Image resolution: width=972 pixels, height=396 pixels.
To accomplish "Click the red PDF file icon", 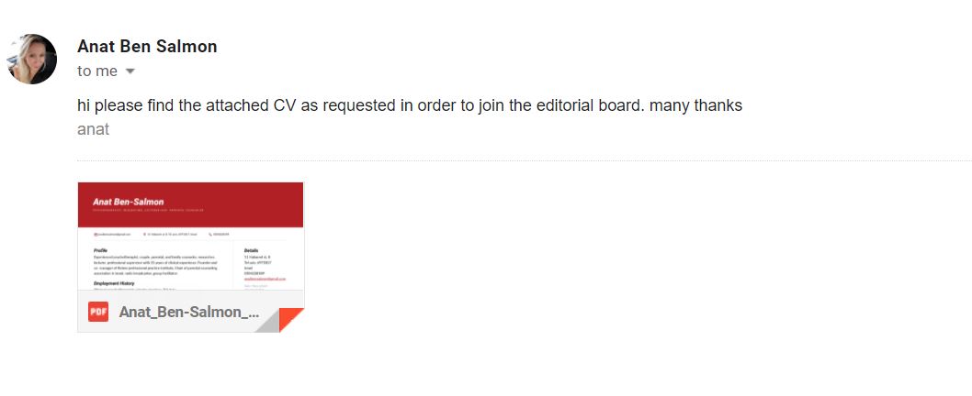I will tap(98, 312).
